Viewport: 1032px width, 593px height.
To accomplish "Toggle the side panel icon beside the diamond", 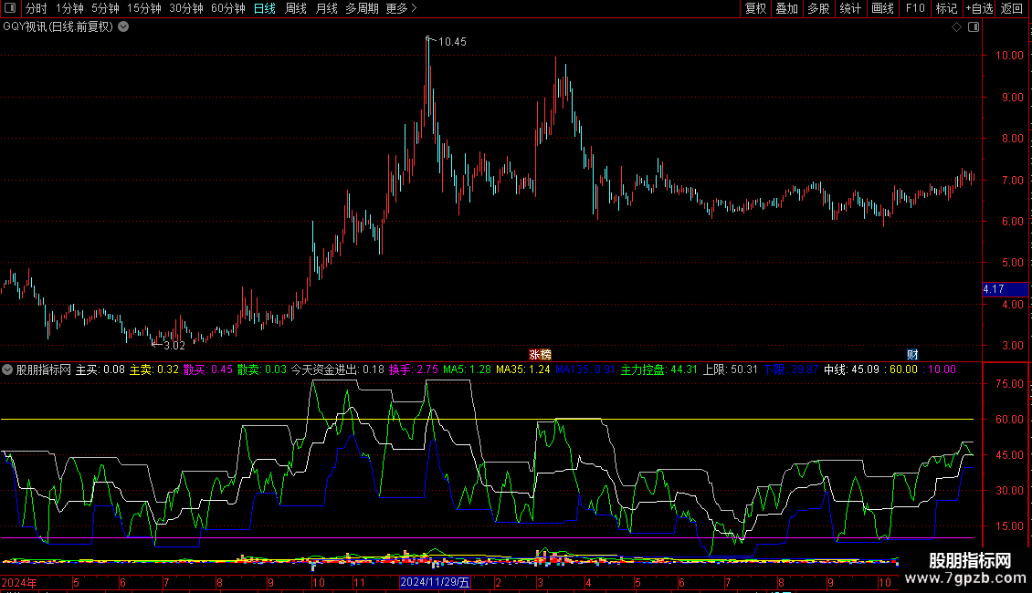I will [x=974, y=27].
